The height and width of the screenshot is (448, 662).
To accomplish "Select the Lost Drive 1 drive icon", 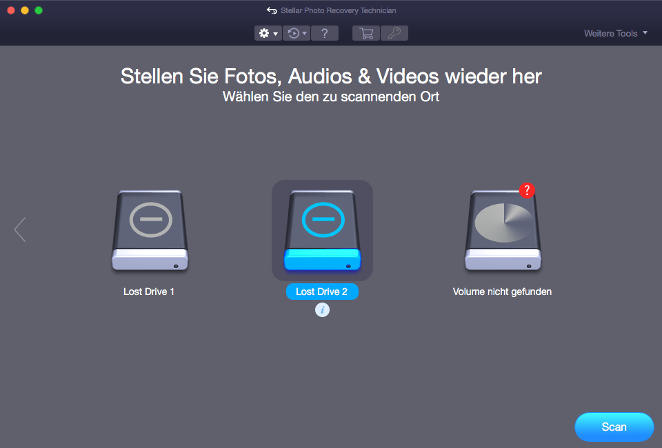I will click(x=150, y=230).
